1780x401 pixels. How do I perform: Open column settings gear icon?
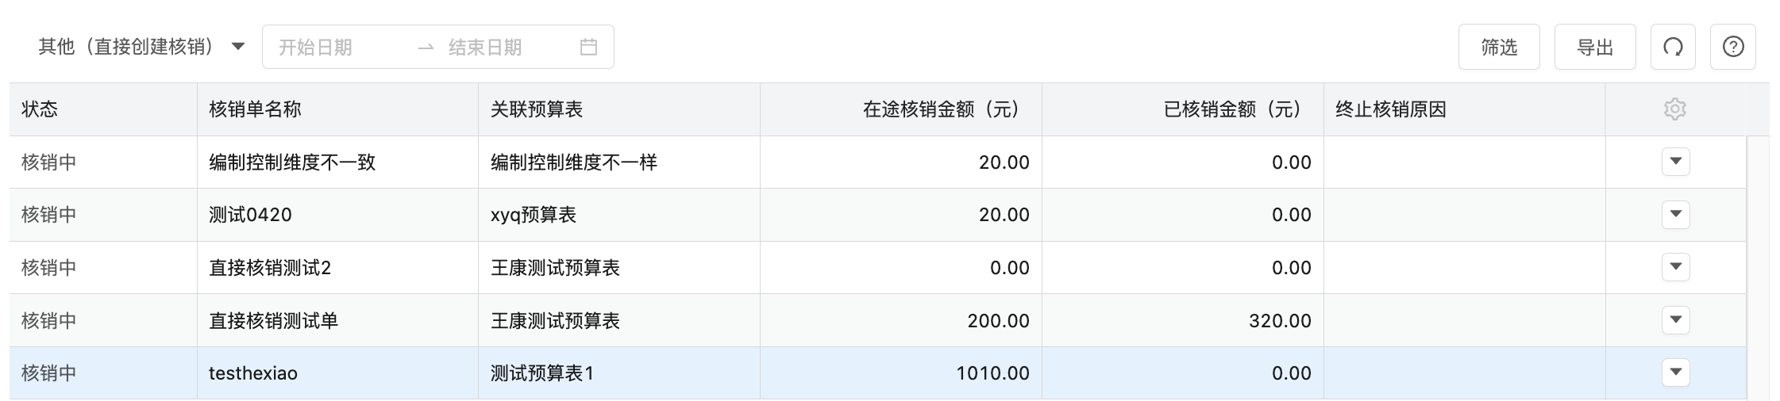(x=1674, y=109)
